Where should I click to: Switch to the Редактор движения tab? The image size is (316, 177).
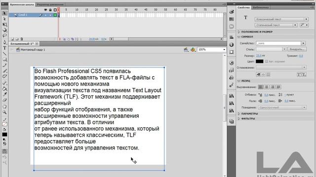(x=50, y=4)
